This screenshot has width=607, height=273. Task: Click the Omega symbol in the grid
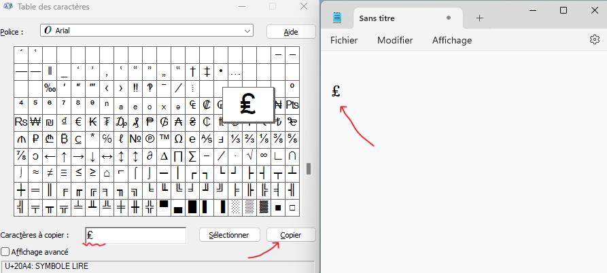(x=178, y=139)
